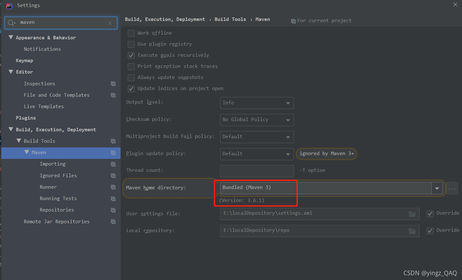The height and width of the screenshot is (280, 462).
Task: Collapse the Build, Execution, Deployment section
Action: click(11, 129)
